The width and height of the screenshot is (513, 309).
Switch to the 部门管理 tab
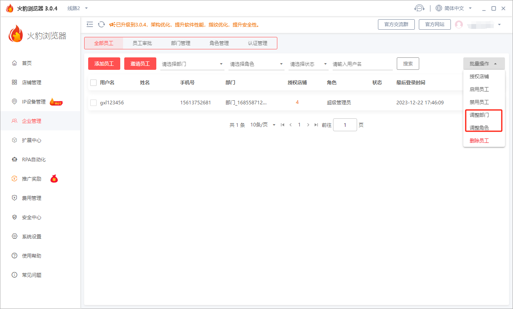(180, 43)
